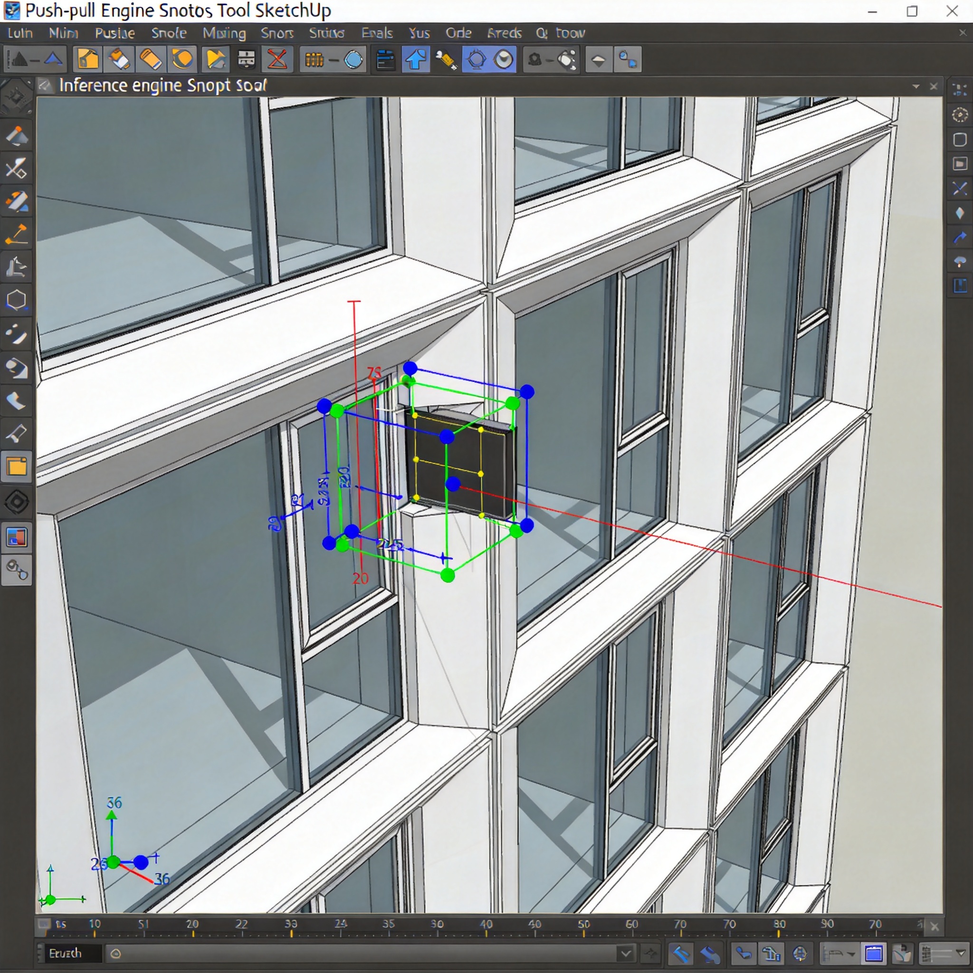
Task: Click the blue diamond icon in right sidebar
Action: [960, 213]
